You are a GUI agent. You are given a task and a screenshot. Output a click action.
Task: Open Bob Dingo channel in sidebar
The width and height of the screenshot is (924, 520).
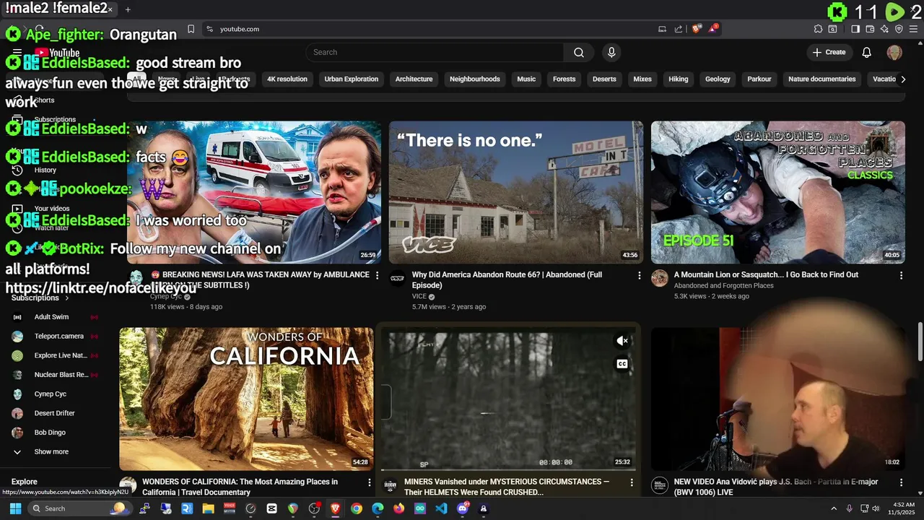click(x=51, y=433)
